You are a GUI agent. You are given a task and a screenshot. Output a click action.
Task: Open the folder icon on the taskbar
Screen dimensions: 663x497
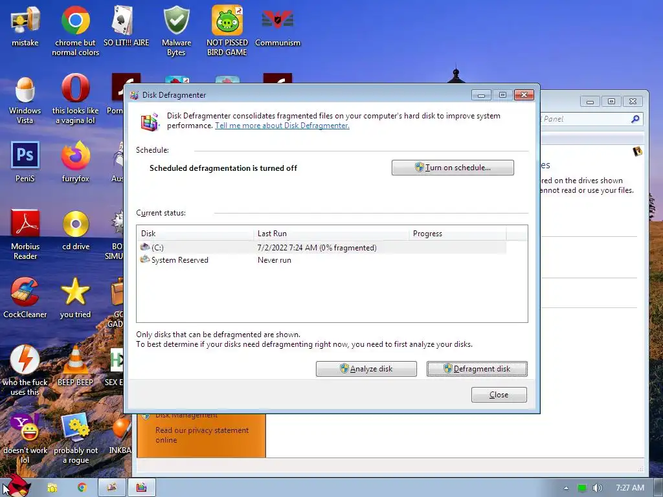point(52,488)
